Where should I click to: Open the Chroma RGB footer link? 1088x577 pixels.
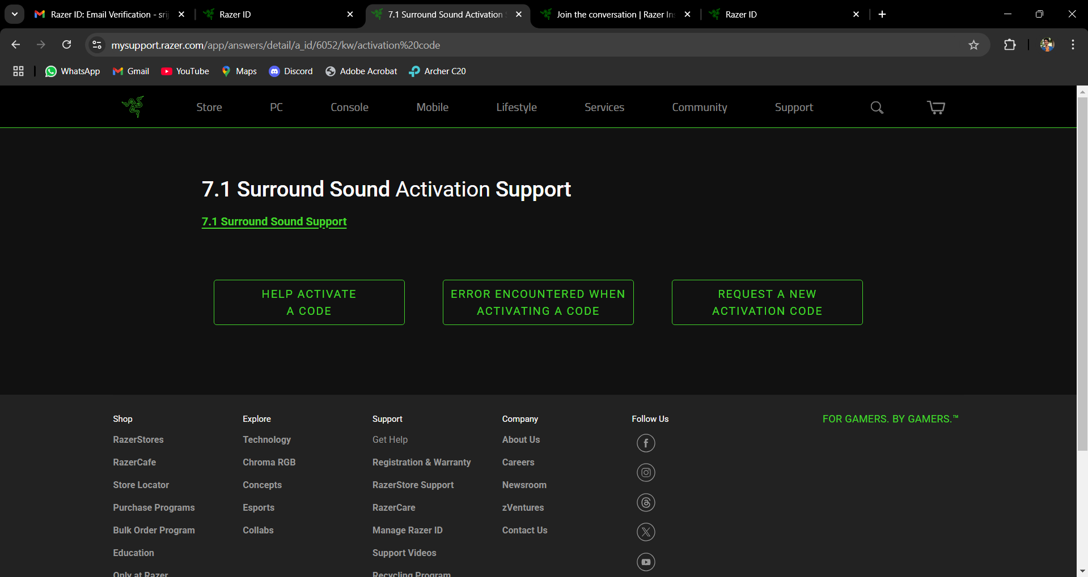pyautogui.click(x=269, y=462)
